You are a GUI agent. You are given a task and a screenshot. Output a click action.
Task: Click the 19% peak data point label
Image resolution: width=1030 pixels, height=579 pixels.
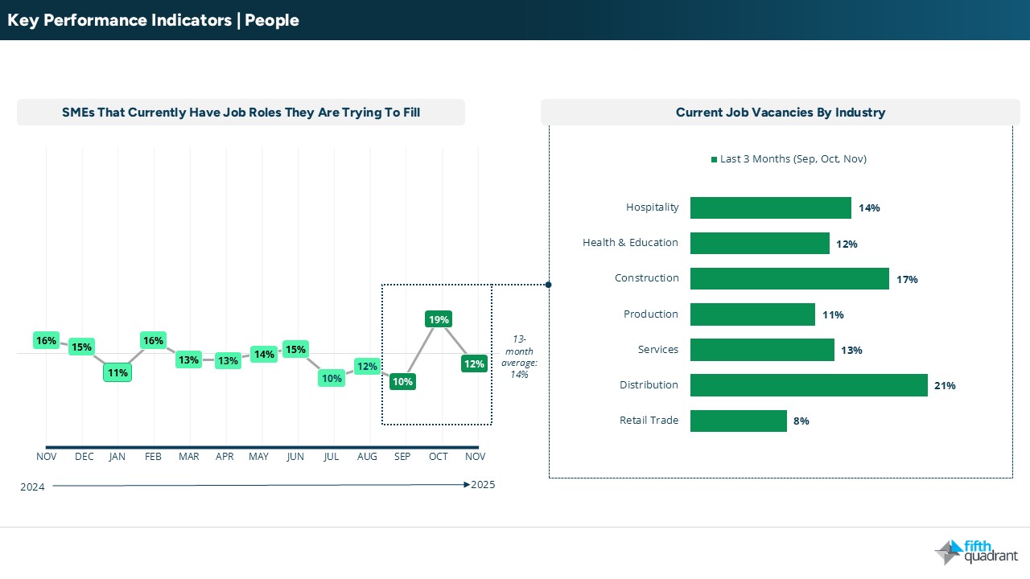tap(439, 319)
